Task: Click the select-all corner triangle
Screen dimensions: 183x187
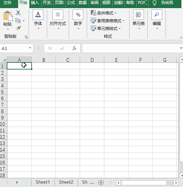Action: pos(4,59)
